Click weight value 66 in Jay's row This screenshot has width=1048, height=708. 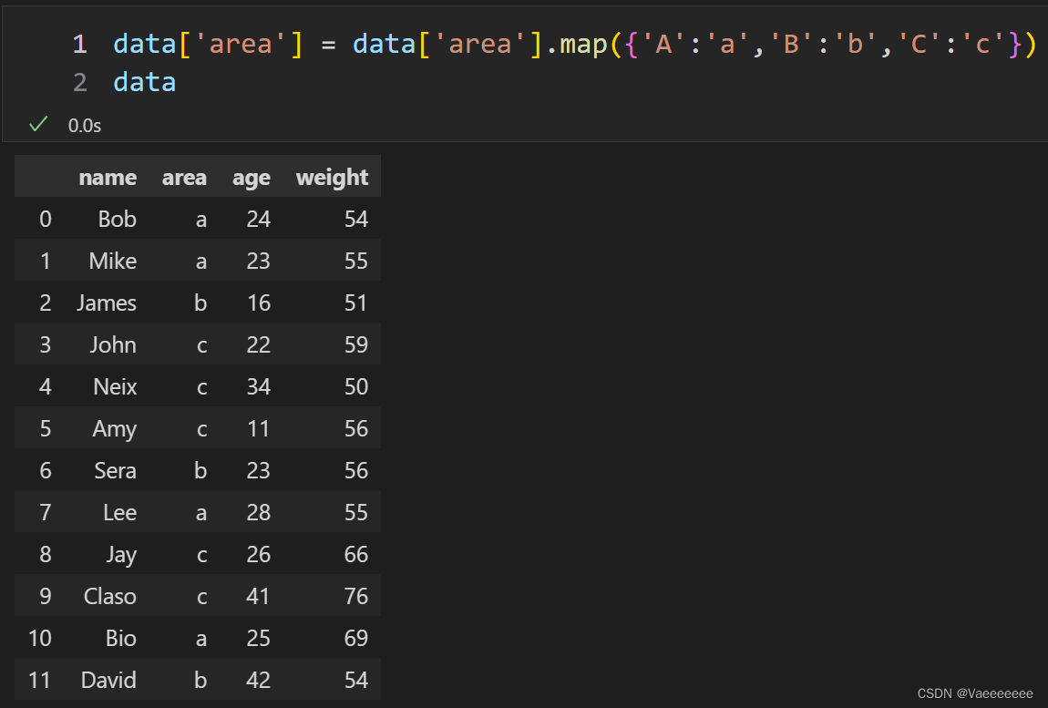[x=355, y=555]
